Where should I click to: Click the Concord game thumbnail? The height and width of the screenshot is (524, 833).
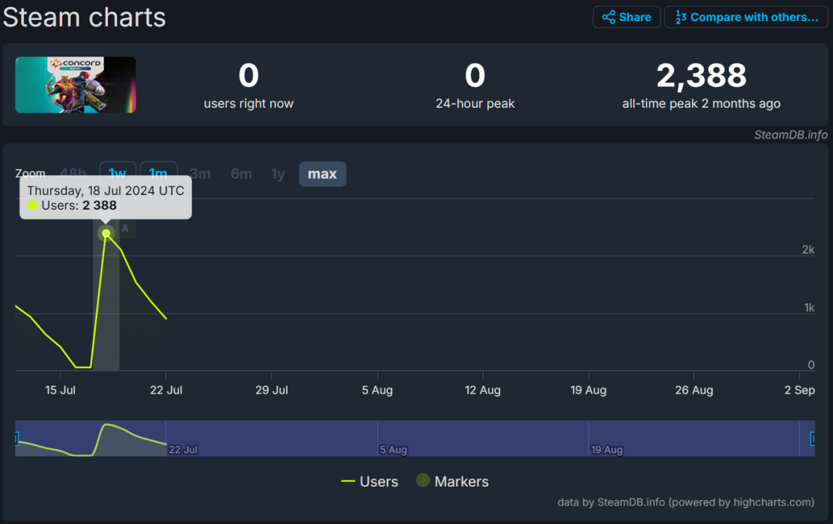[76, 84]
